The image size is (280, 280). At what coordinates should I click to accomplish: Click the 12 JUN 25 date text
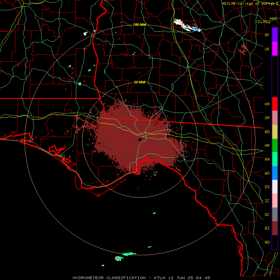click(180, 278)
